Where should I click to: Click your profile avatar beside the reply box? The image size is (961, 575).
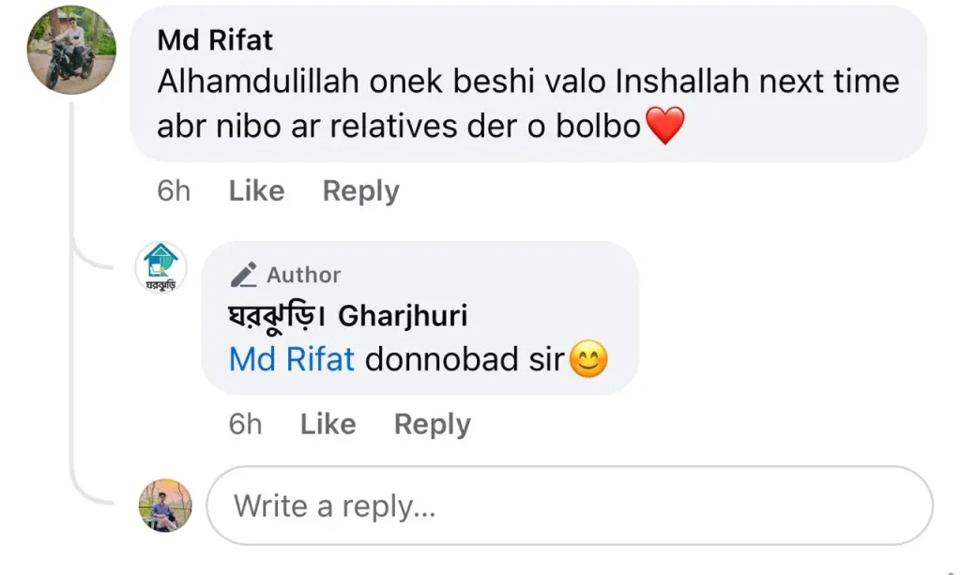(165, 507)
